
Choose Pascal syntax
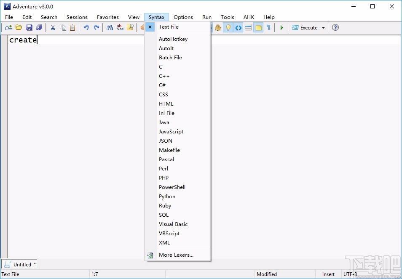[177, 159]
